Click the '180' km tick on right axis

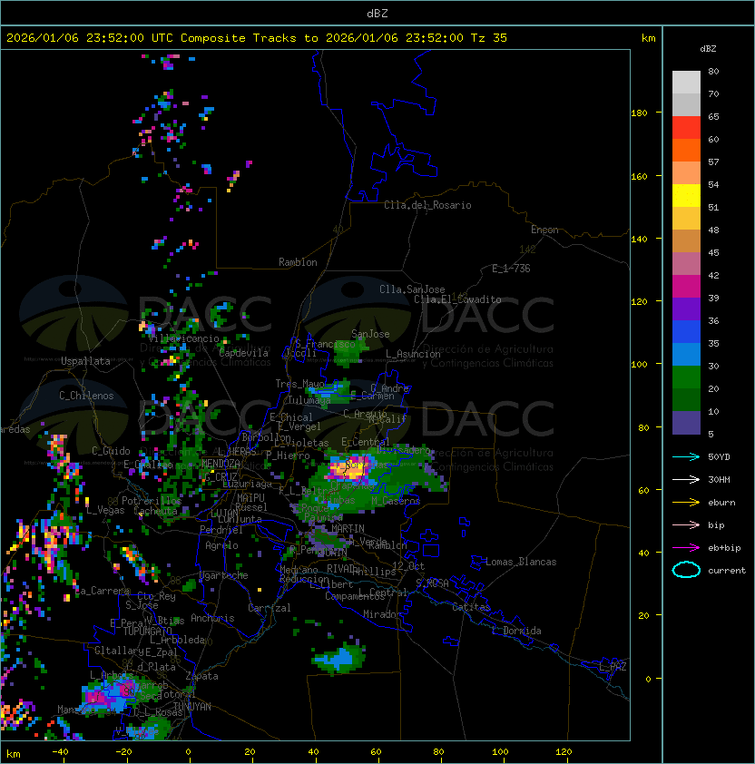click(639, 113)
